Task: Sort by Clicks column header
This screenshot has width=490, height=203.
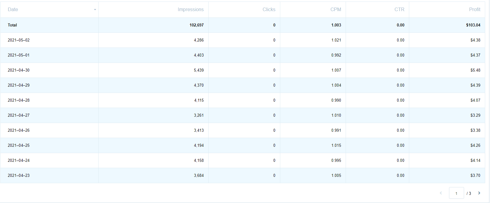Action: tap(269, 10)
